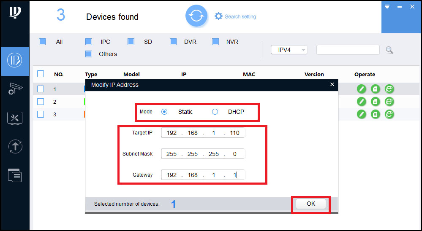Click the Subnet Mask first octet field
The width and height of the screenshot is (422, 231).
(x=172, y=154)
